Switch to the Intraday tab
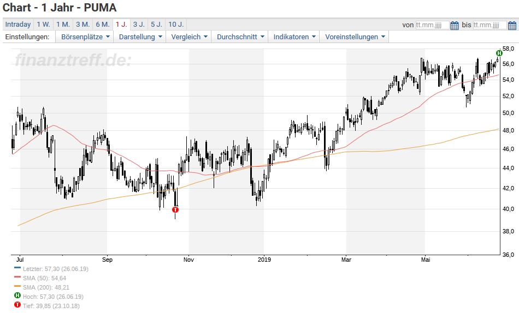Image resolution: width=519 pixels, height=313 pixels. pos(18,25)
